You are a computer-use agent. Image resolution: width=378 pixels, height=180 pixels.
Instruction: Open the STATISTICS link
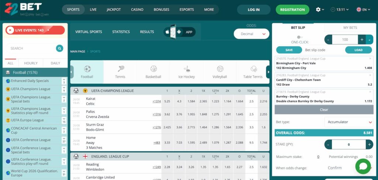pyautogui.click(x=121, y=32)
